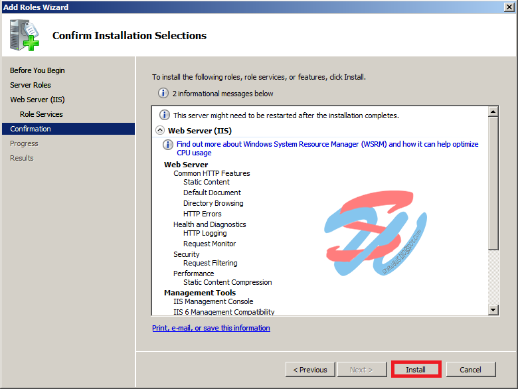Click info icon beside the WSRM link
518x389 pixels.
point(168,144)
